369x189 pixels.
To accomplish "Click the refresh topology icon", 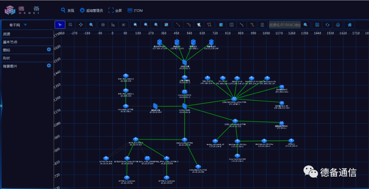I will pyautogui.click(x=328, y=25).
